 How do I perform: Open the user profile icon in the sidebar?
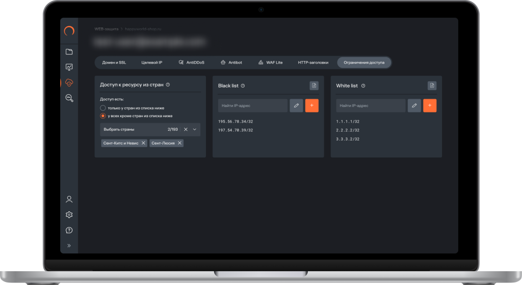(x=69, y=199)
